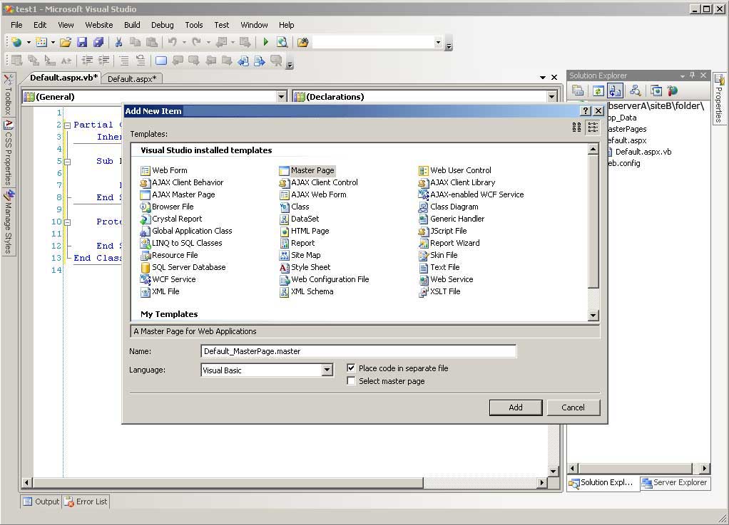Open the Debug menu

162,25
